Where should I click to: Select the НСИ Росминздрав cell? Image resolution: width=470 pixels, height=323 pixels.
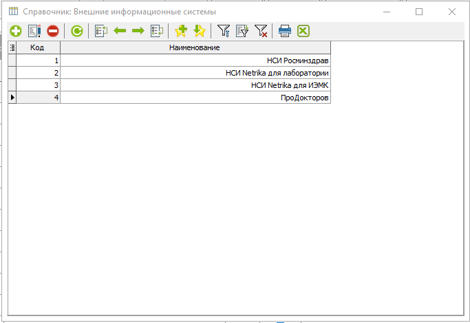tap(195, 60)
